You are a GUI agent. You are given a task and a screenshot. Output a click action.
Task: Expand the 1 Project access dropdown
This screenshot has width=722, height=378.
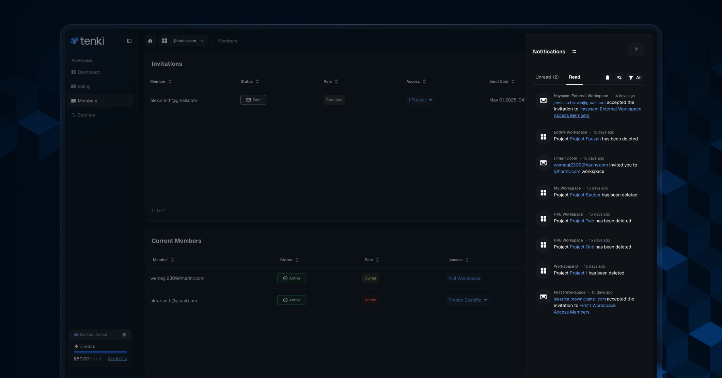pos(420,100)
